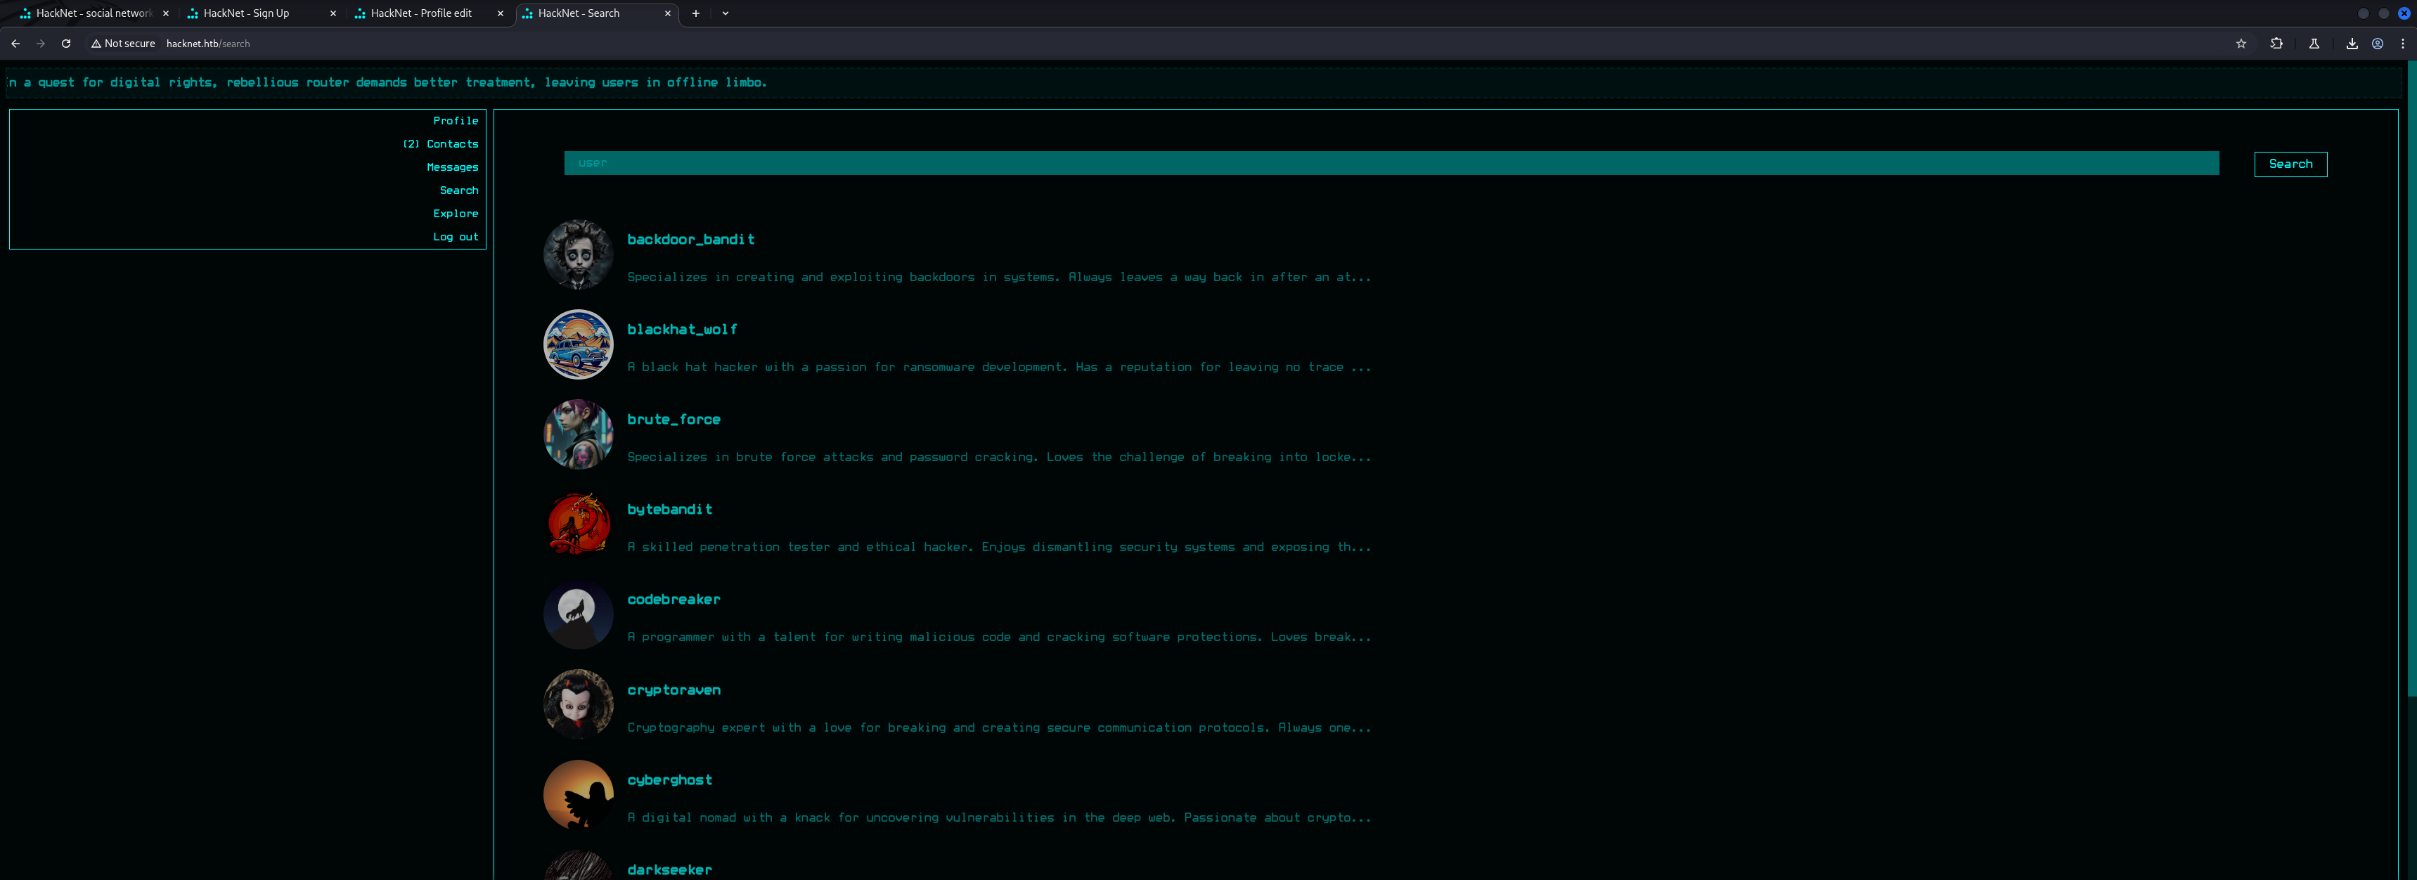The height and width of the screenshot is (880, 2417).
Task: Click the browser back arrow
Action: pos(15,43)
